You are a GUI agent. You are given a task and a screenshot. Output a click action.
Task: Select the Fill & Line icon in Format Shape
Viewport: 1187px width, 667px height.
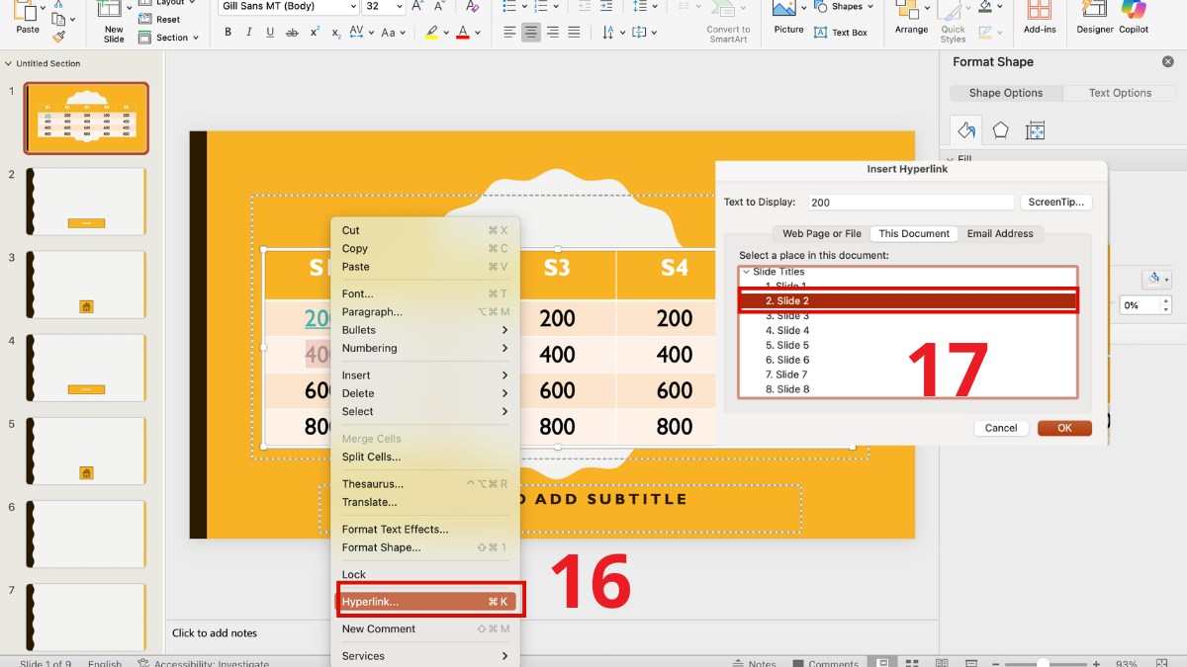pyautogui.click(x=965, y=130)
